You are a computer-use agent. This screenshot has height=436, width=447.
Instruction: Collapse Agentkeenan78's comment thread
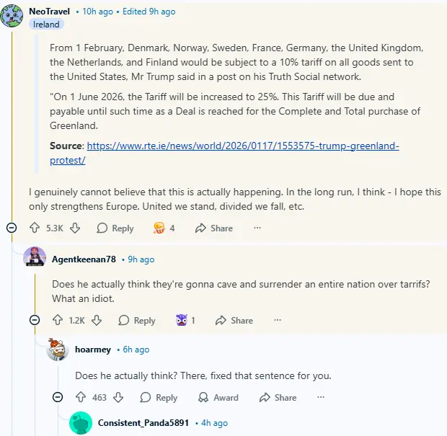pos(35,320)
